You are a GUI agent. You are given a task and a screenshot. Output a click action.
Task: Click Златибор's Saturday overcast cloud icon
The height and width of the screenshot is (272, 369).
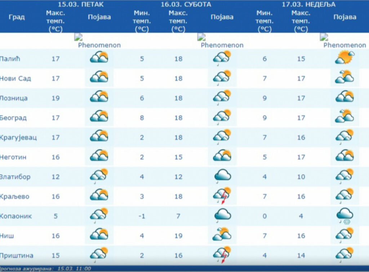click(x=222, y=176)
